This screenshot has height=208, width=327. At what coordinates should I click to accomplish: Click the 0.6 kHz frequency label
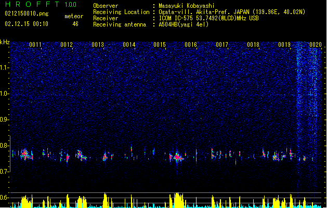tap(4, 198)
